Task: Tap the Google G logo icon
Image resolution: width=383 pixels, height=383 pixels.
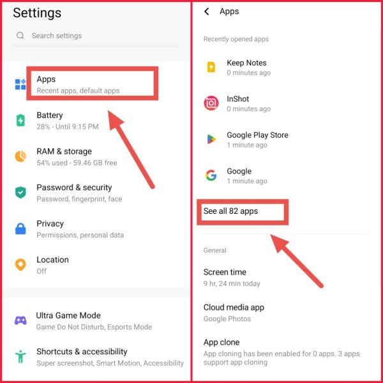Action: (211, 175)
